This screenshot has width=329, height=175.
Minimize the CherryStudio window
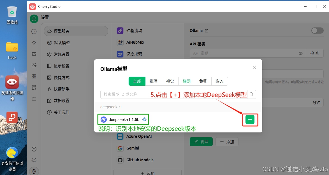click(305, 6)
